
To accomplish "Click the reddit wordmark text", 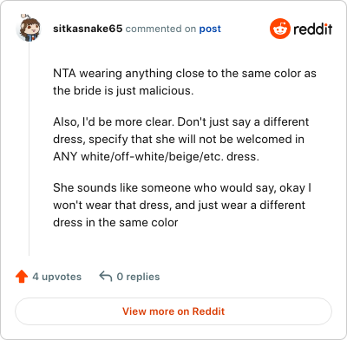I will point(312,29).
